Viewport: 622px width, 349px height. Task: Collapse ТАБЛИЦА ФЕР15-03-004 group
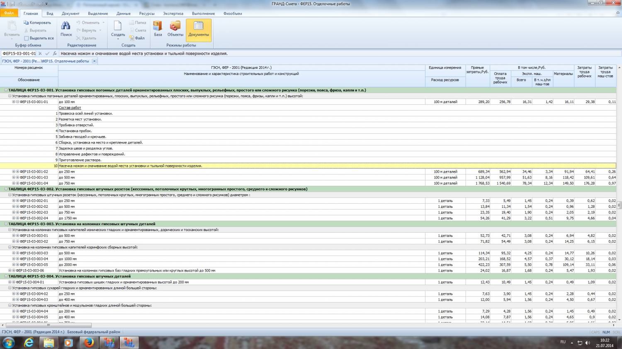[6, 276]
